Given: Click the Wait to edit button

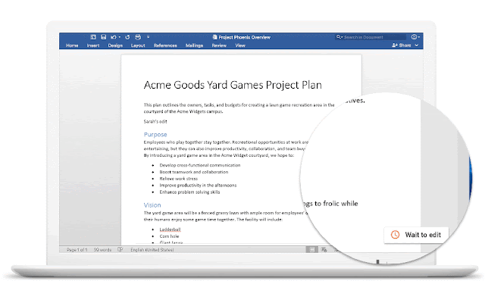Looking at the screenshot, I should point(416,235).
